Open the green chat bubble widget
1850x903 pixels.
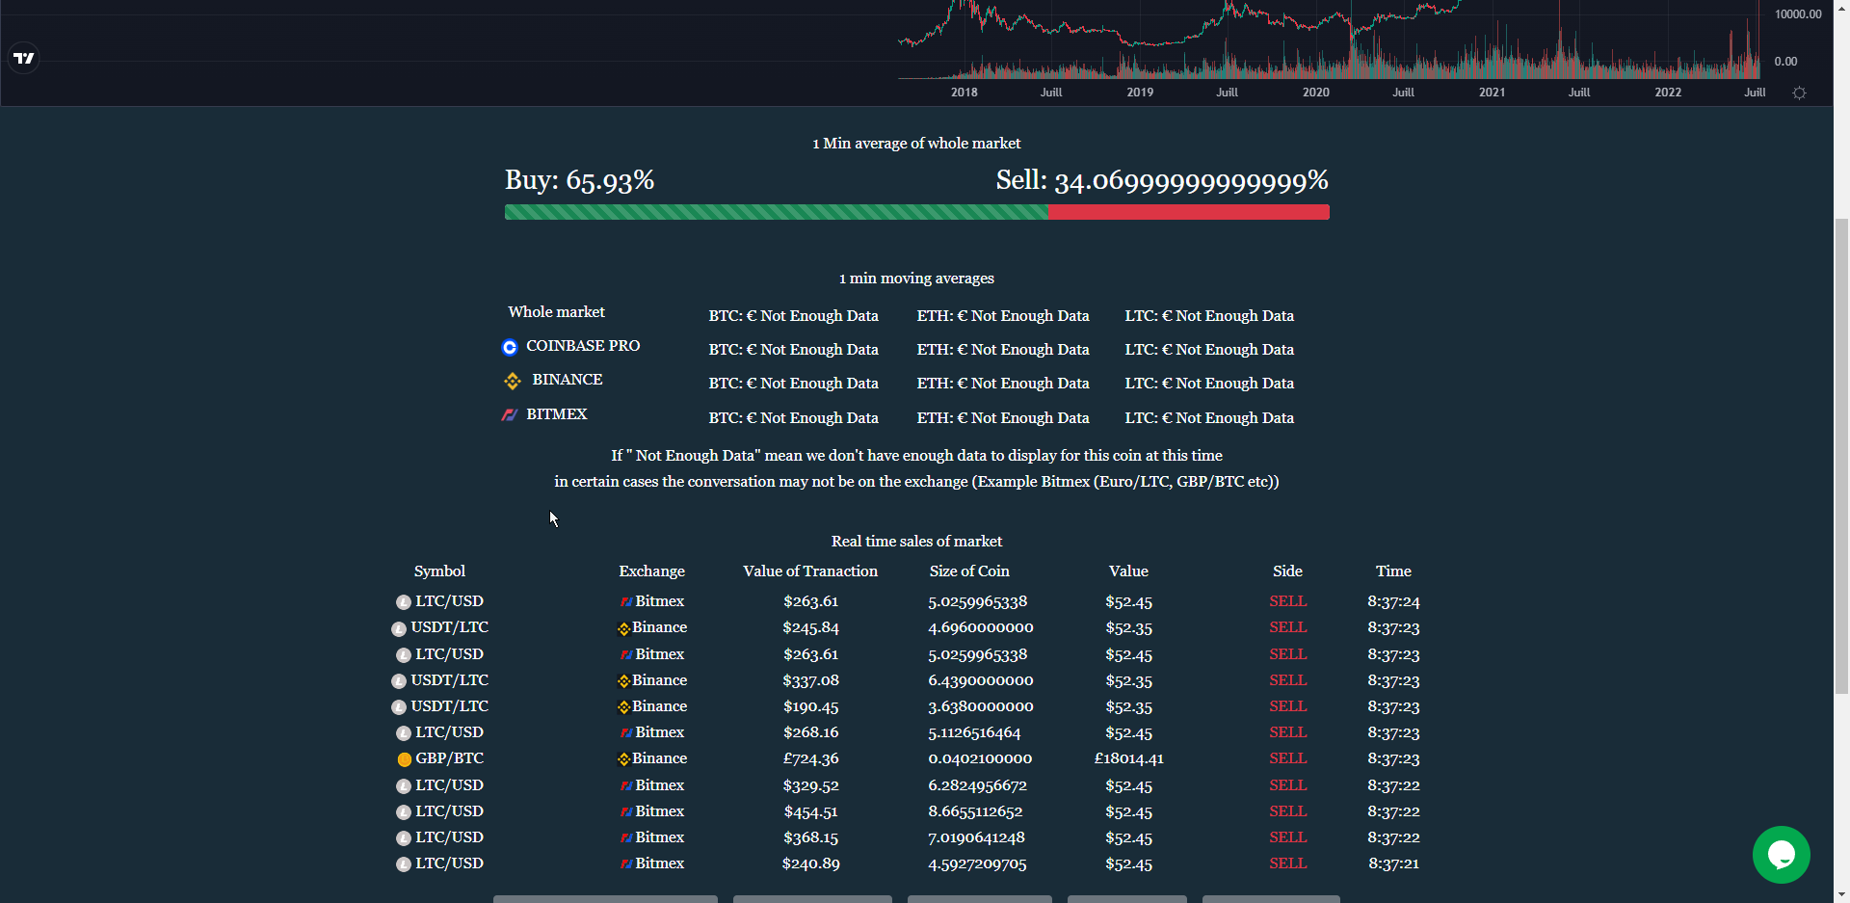pyautogui.click(x=1781, y=854)
